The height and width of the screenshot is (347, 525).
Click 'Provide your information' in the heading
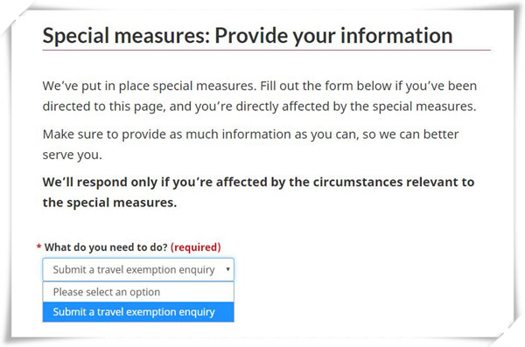point(333,36)
